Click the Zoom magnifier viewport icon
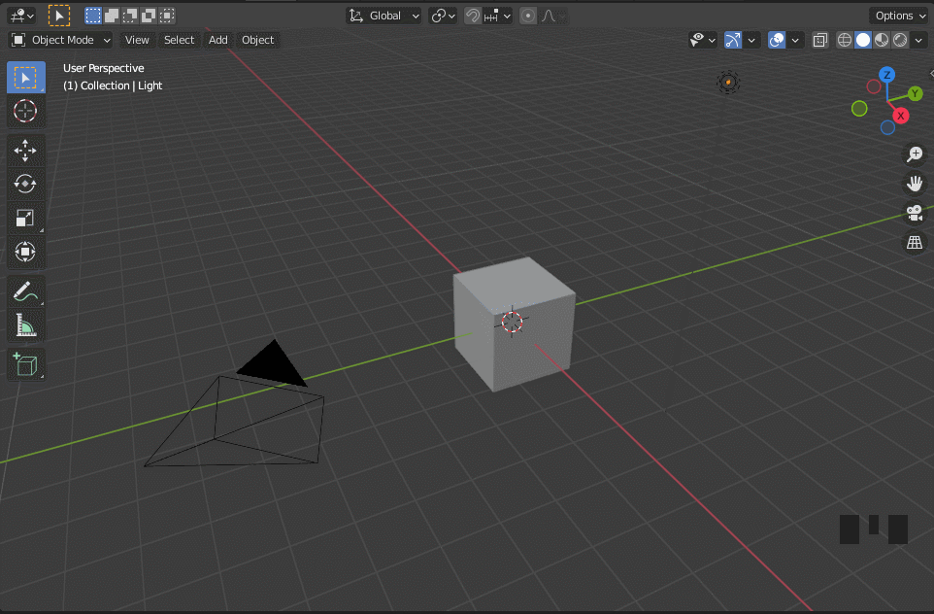 pos(915,154)
